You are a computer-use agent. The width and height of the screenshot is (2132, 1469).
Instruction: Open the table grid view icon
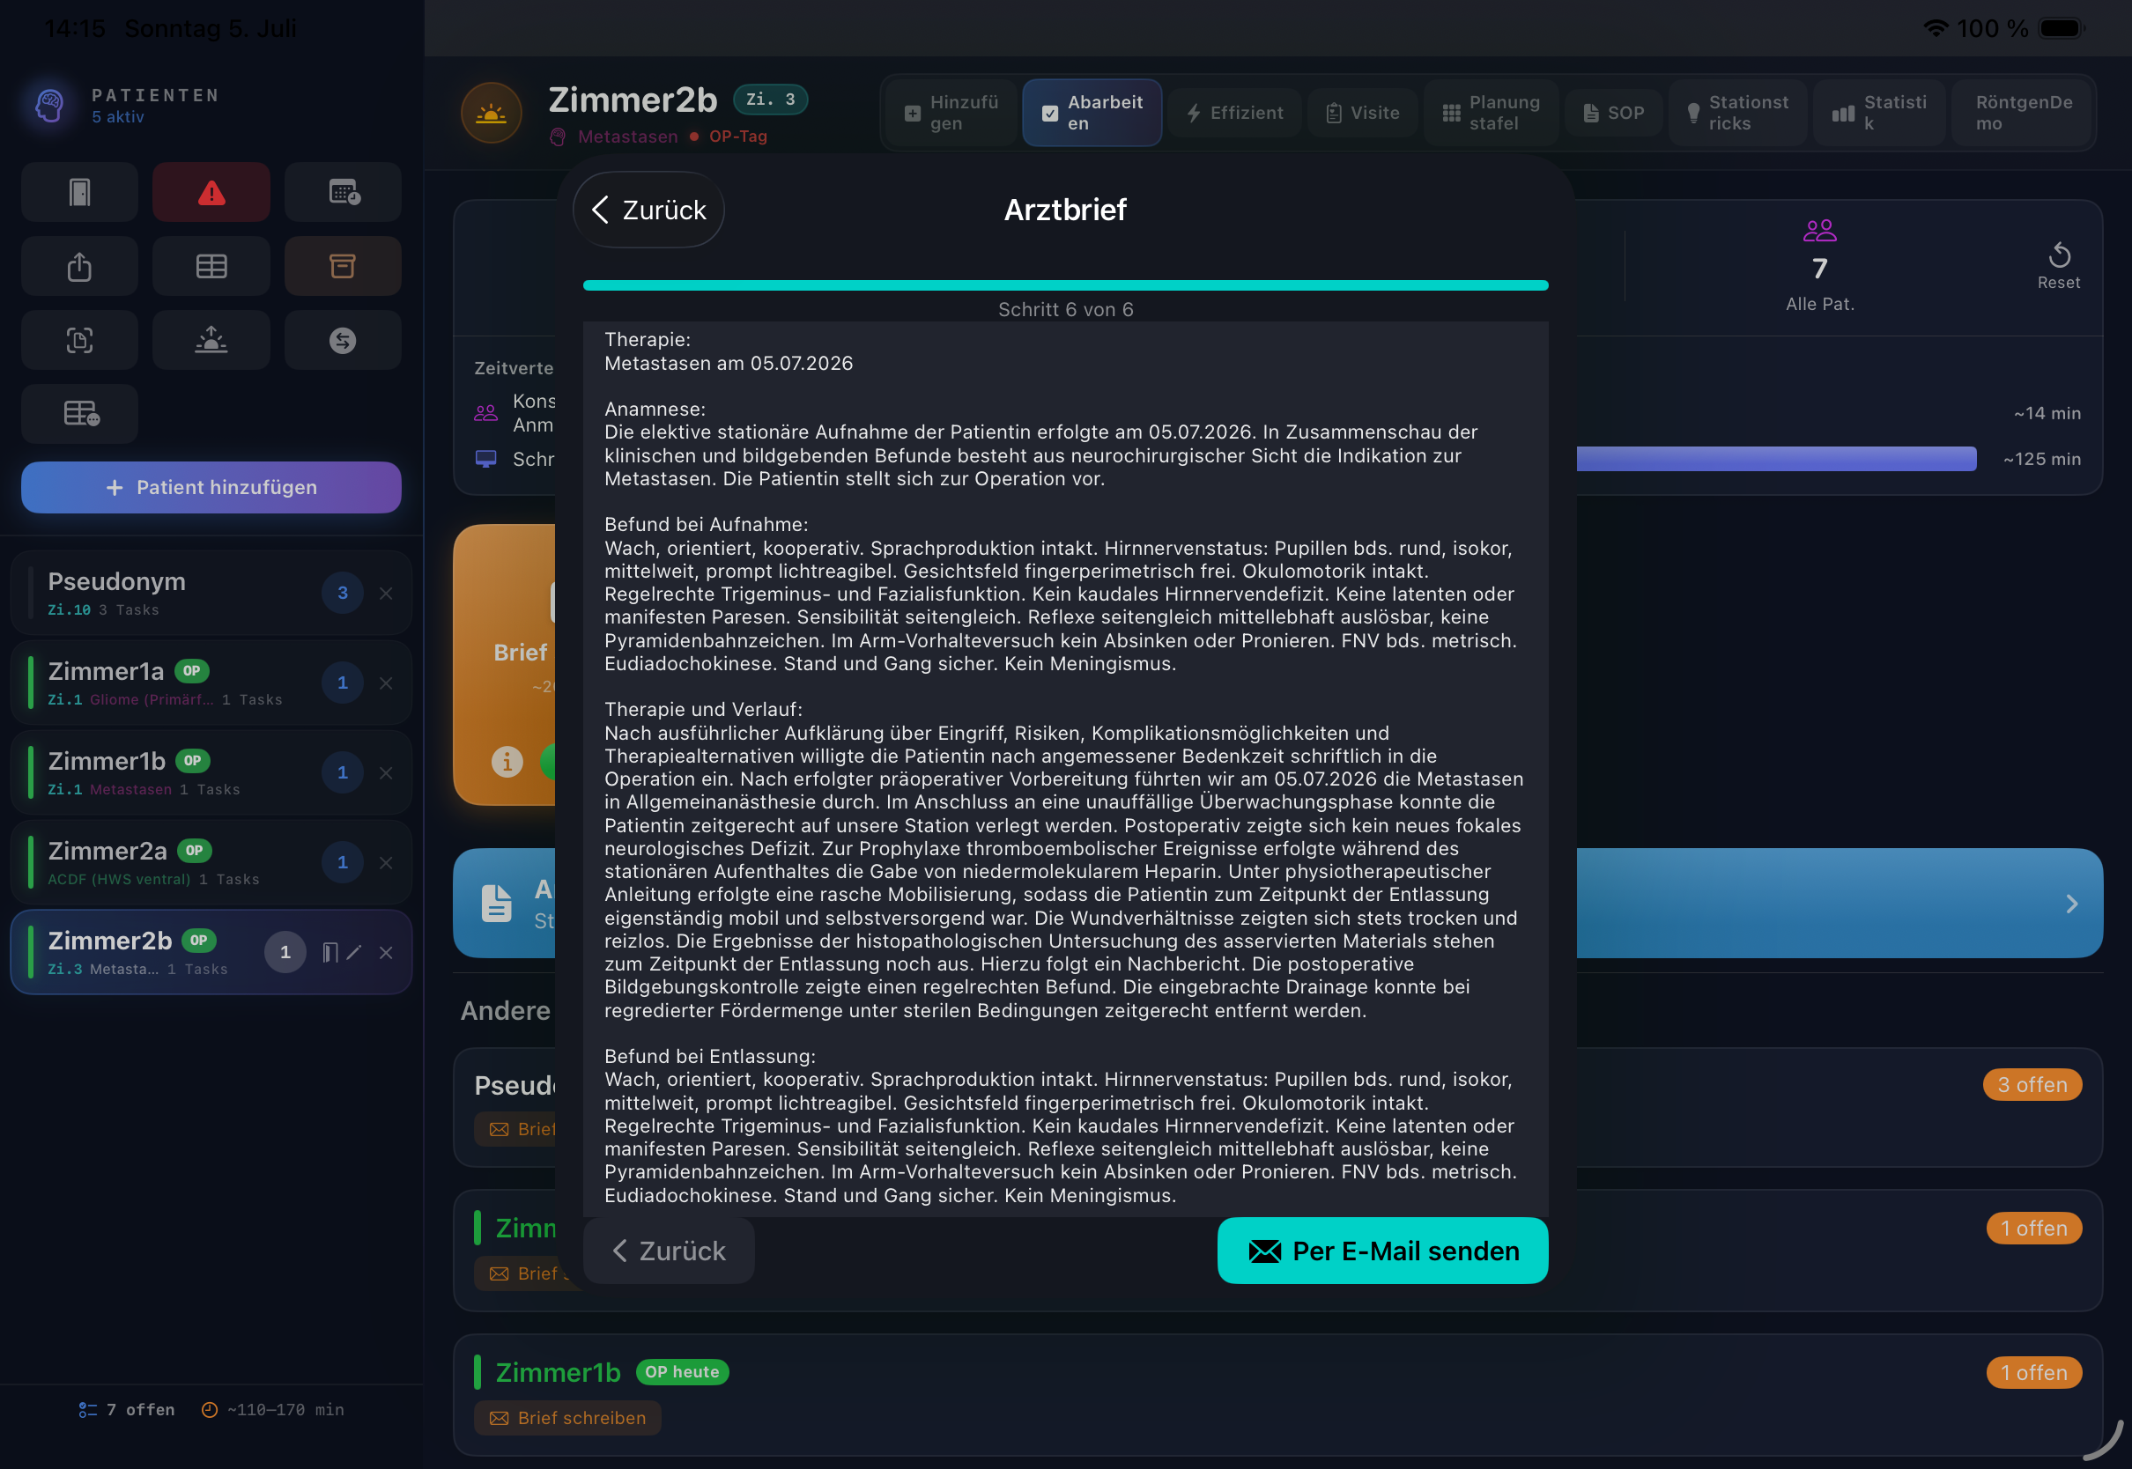[211, 267]
